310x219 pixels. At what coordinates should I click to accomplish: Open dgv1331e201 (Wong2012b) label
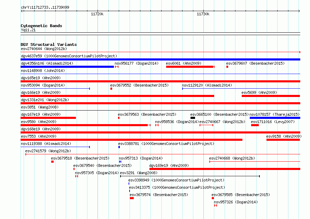pyautogui.click(x=45, y=100)
